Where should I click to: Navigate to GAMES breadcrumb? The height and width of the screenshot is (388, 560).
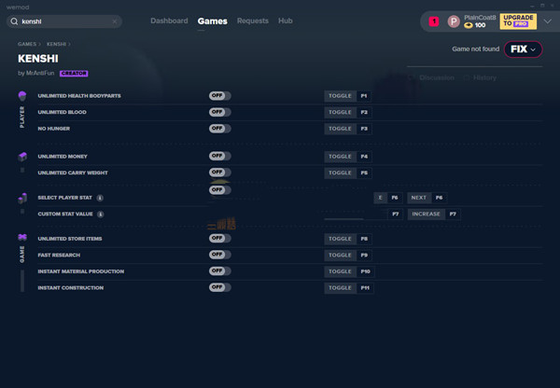click(x=27, y=44)
